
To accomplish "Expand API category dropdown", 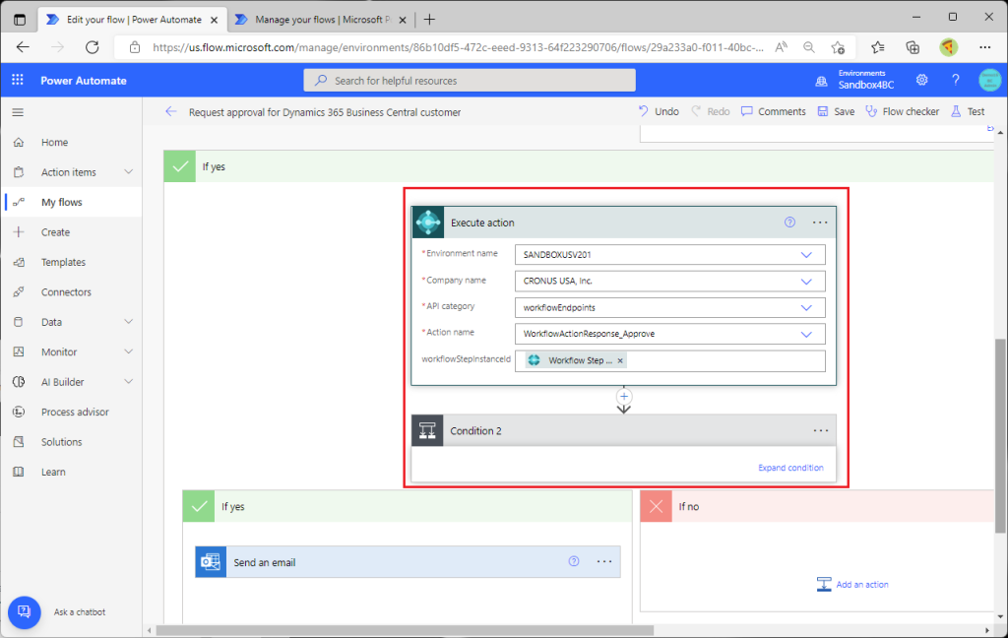I will click(806, 307).
